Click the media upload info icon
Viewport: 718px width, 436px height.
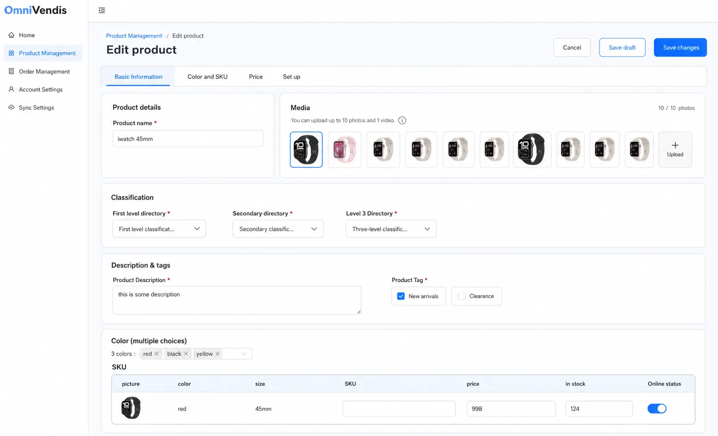(x=402, y=120)
